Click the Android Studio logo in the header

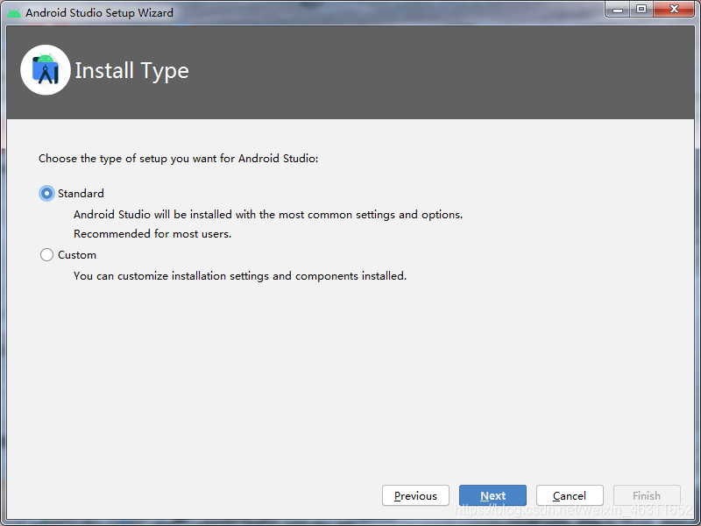(x=46, y=70)
